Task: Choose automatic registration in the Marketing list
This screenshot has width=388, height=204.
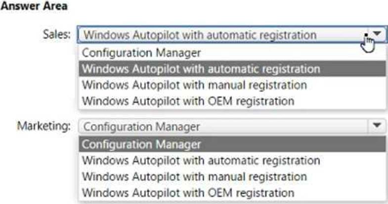Action: click(x=201, y=160)
